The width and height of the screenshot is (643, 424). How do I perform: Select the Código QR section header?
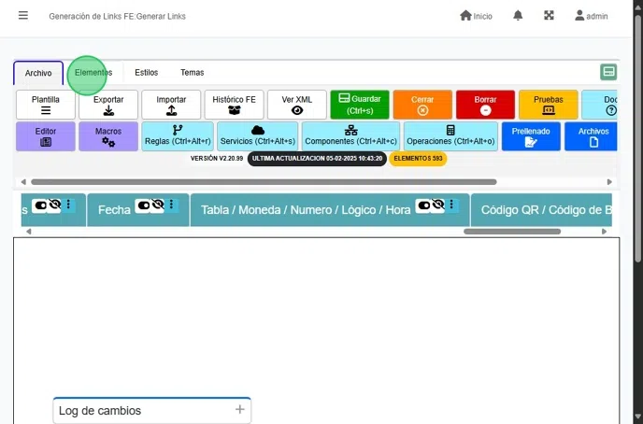(541, 210)
